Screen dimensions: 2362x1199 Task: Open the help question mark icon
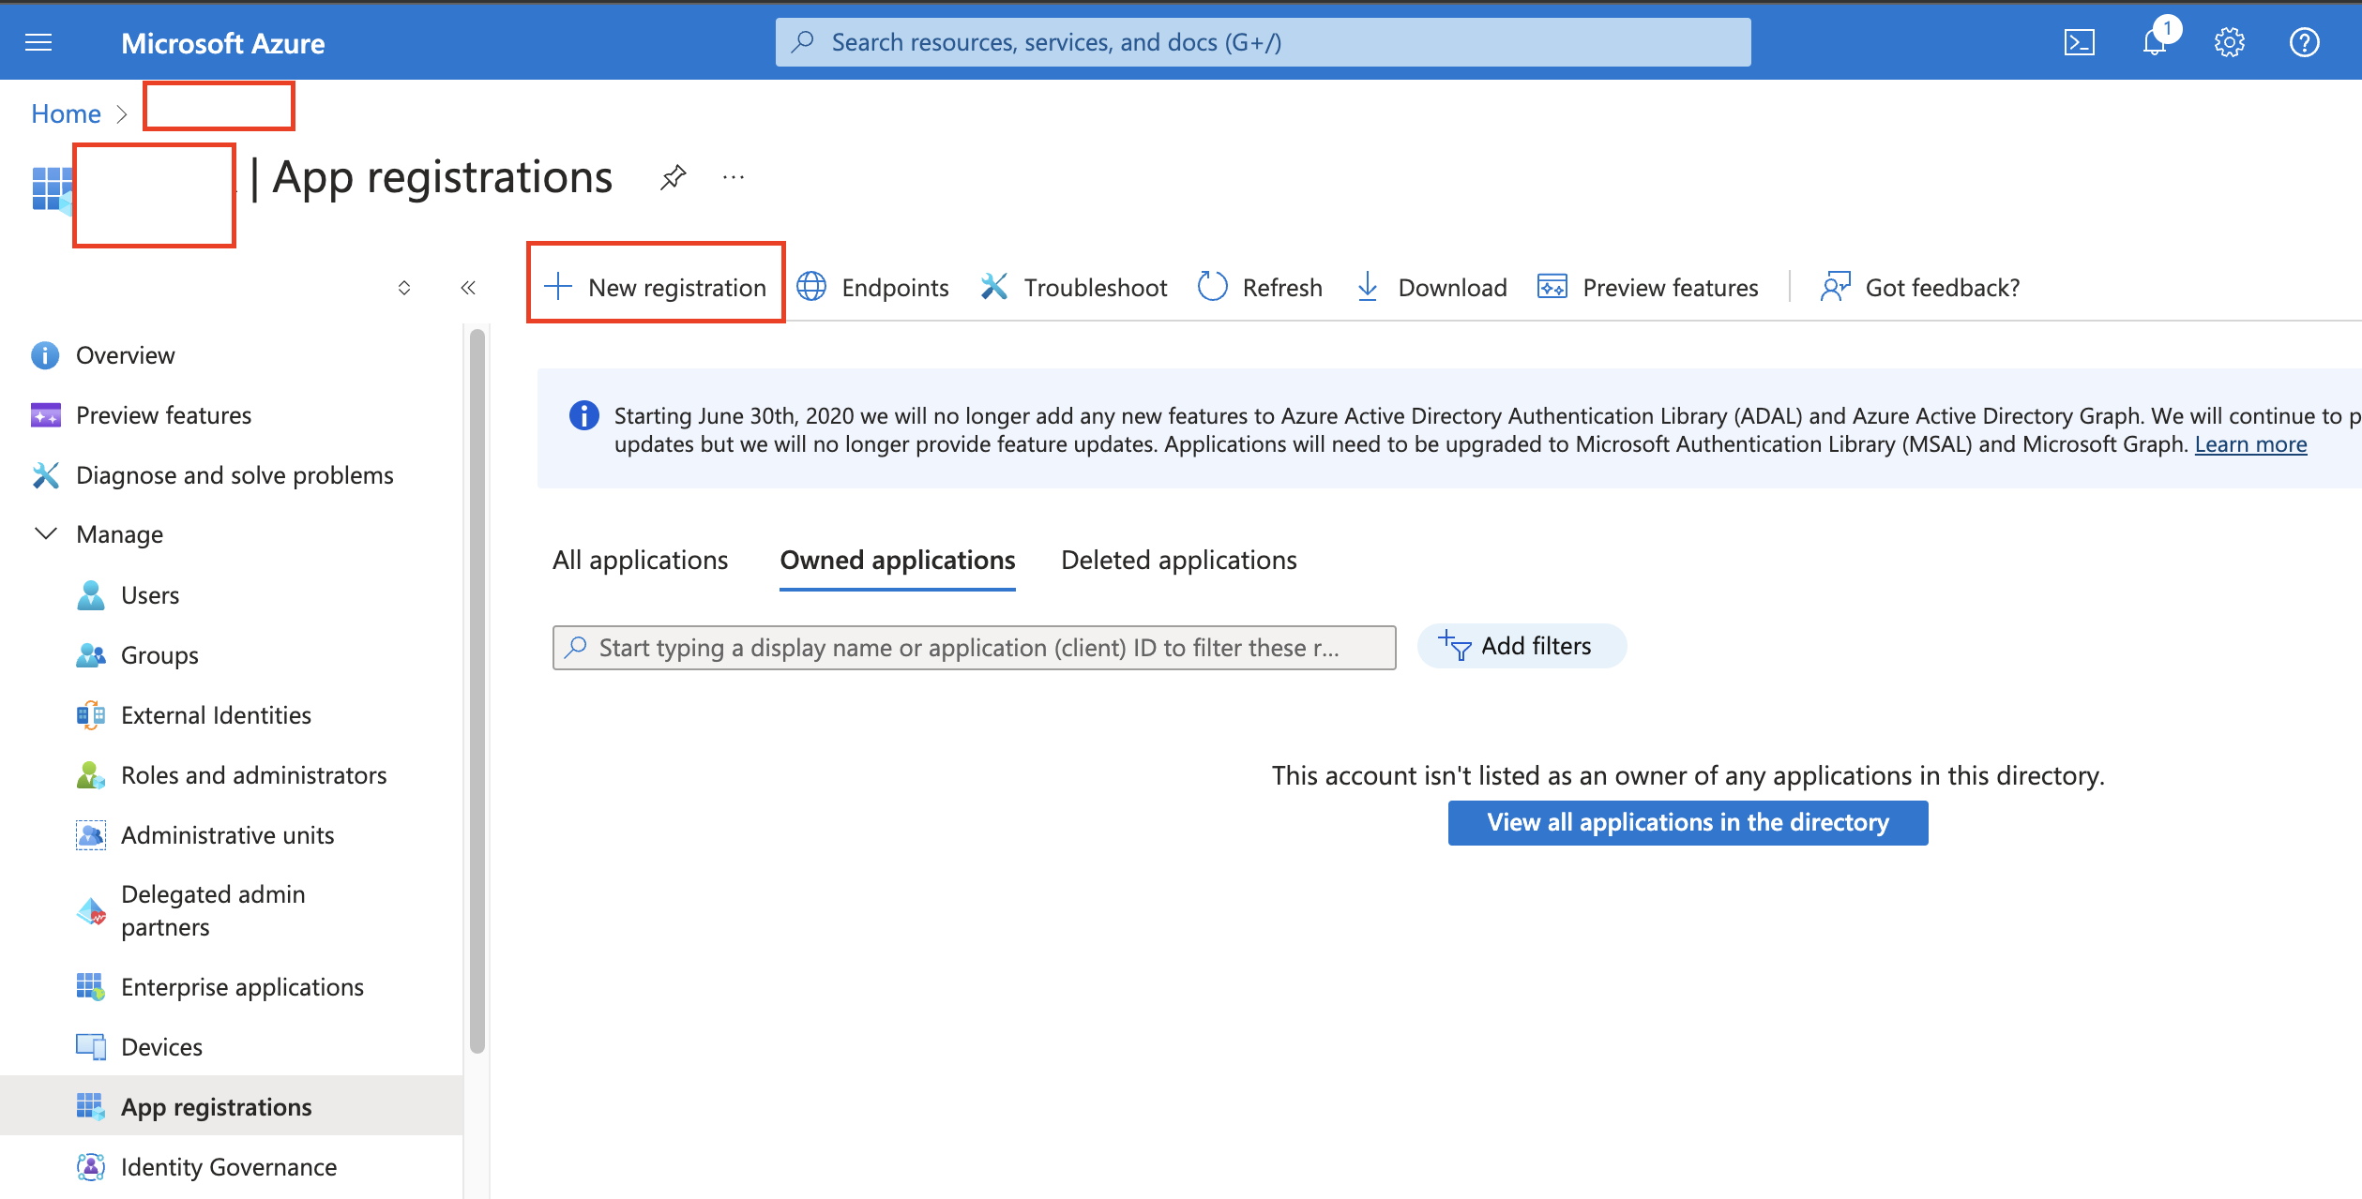(2304, 42)
